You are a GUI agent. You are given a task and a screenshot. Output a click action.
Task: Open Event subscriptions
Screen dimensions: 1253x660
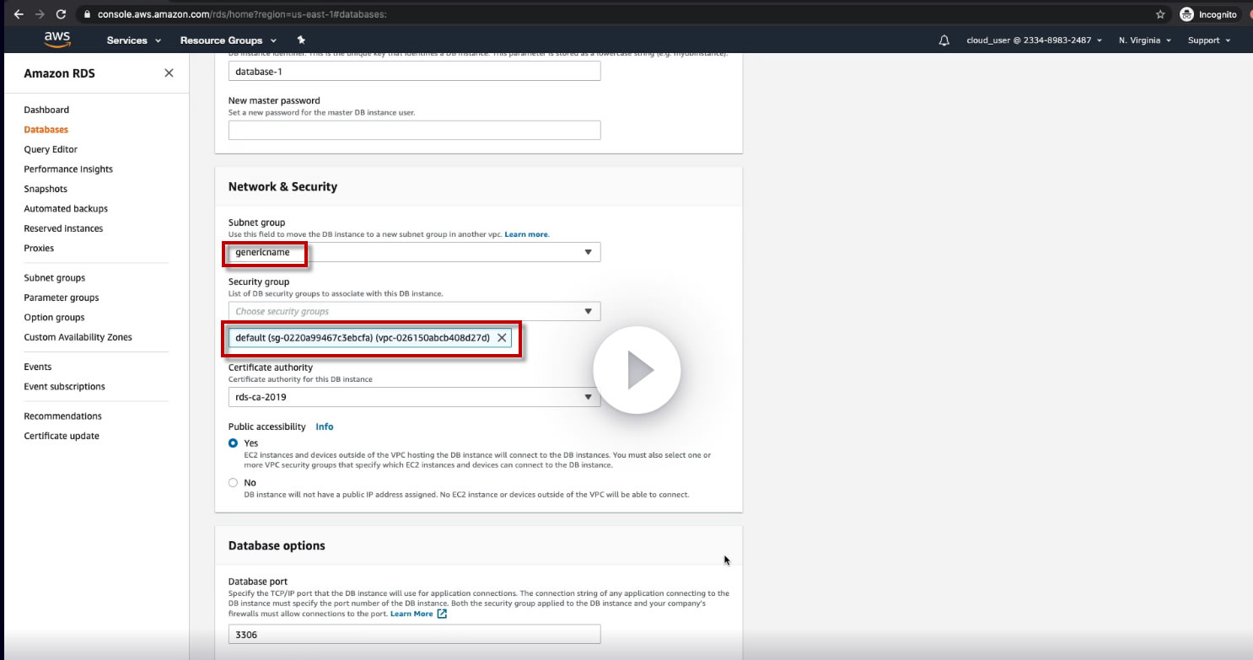point(64,387)
